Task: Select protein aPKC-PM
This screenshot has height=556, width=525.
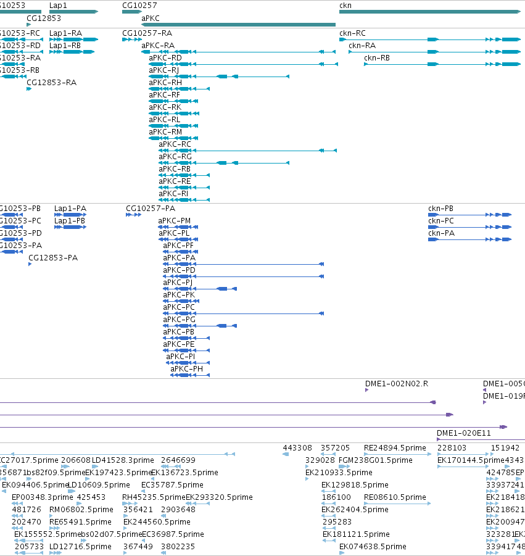Action: [x=175, y=220]
